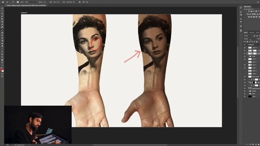The width and height of the screenshot is (260, 146).
Task: Click the Artboard 1 label above canvas
Action: (24, 13)
